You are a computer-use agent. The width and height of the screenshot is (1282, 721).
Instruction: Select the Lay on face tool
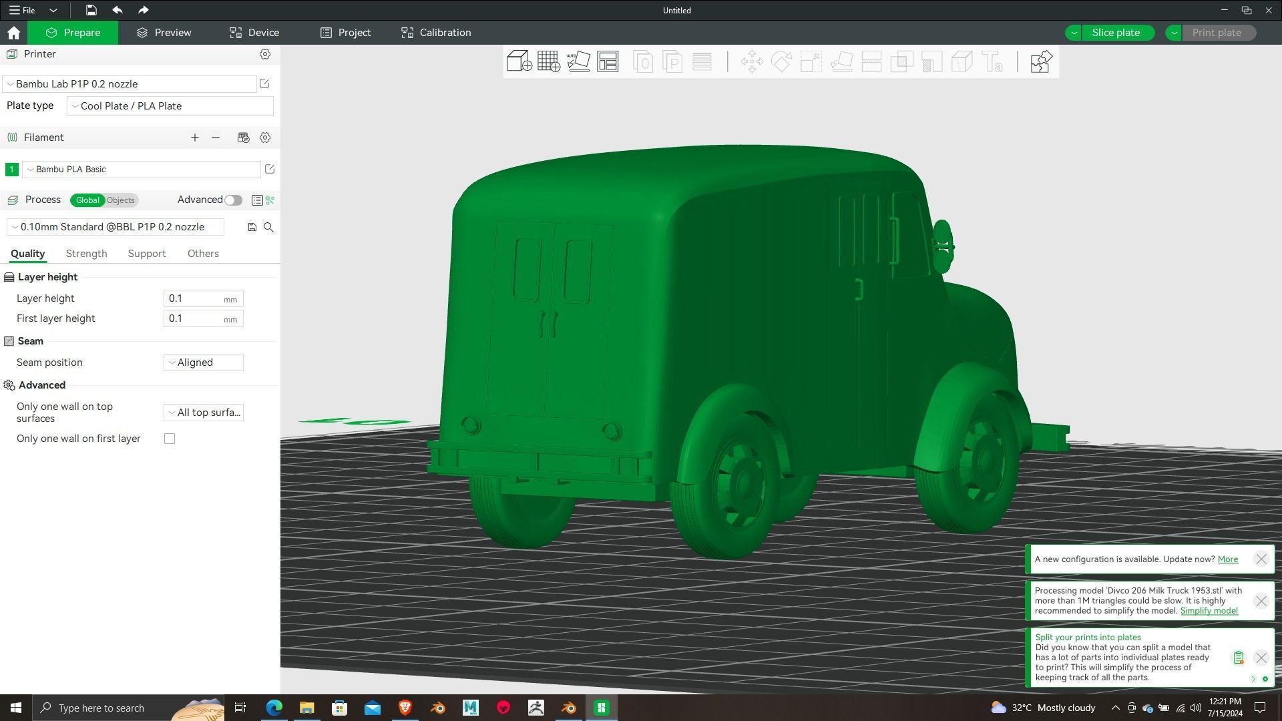[x=841, y=61]
